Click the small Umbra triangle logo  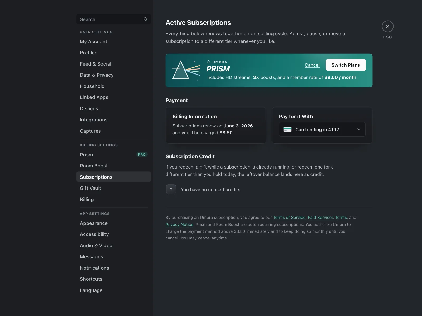208,62
